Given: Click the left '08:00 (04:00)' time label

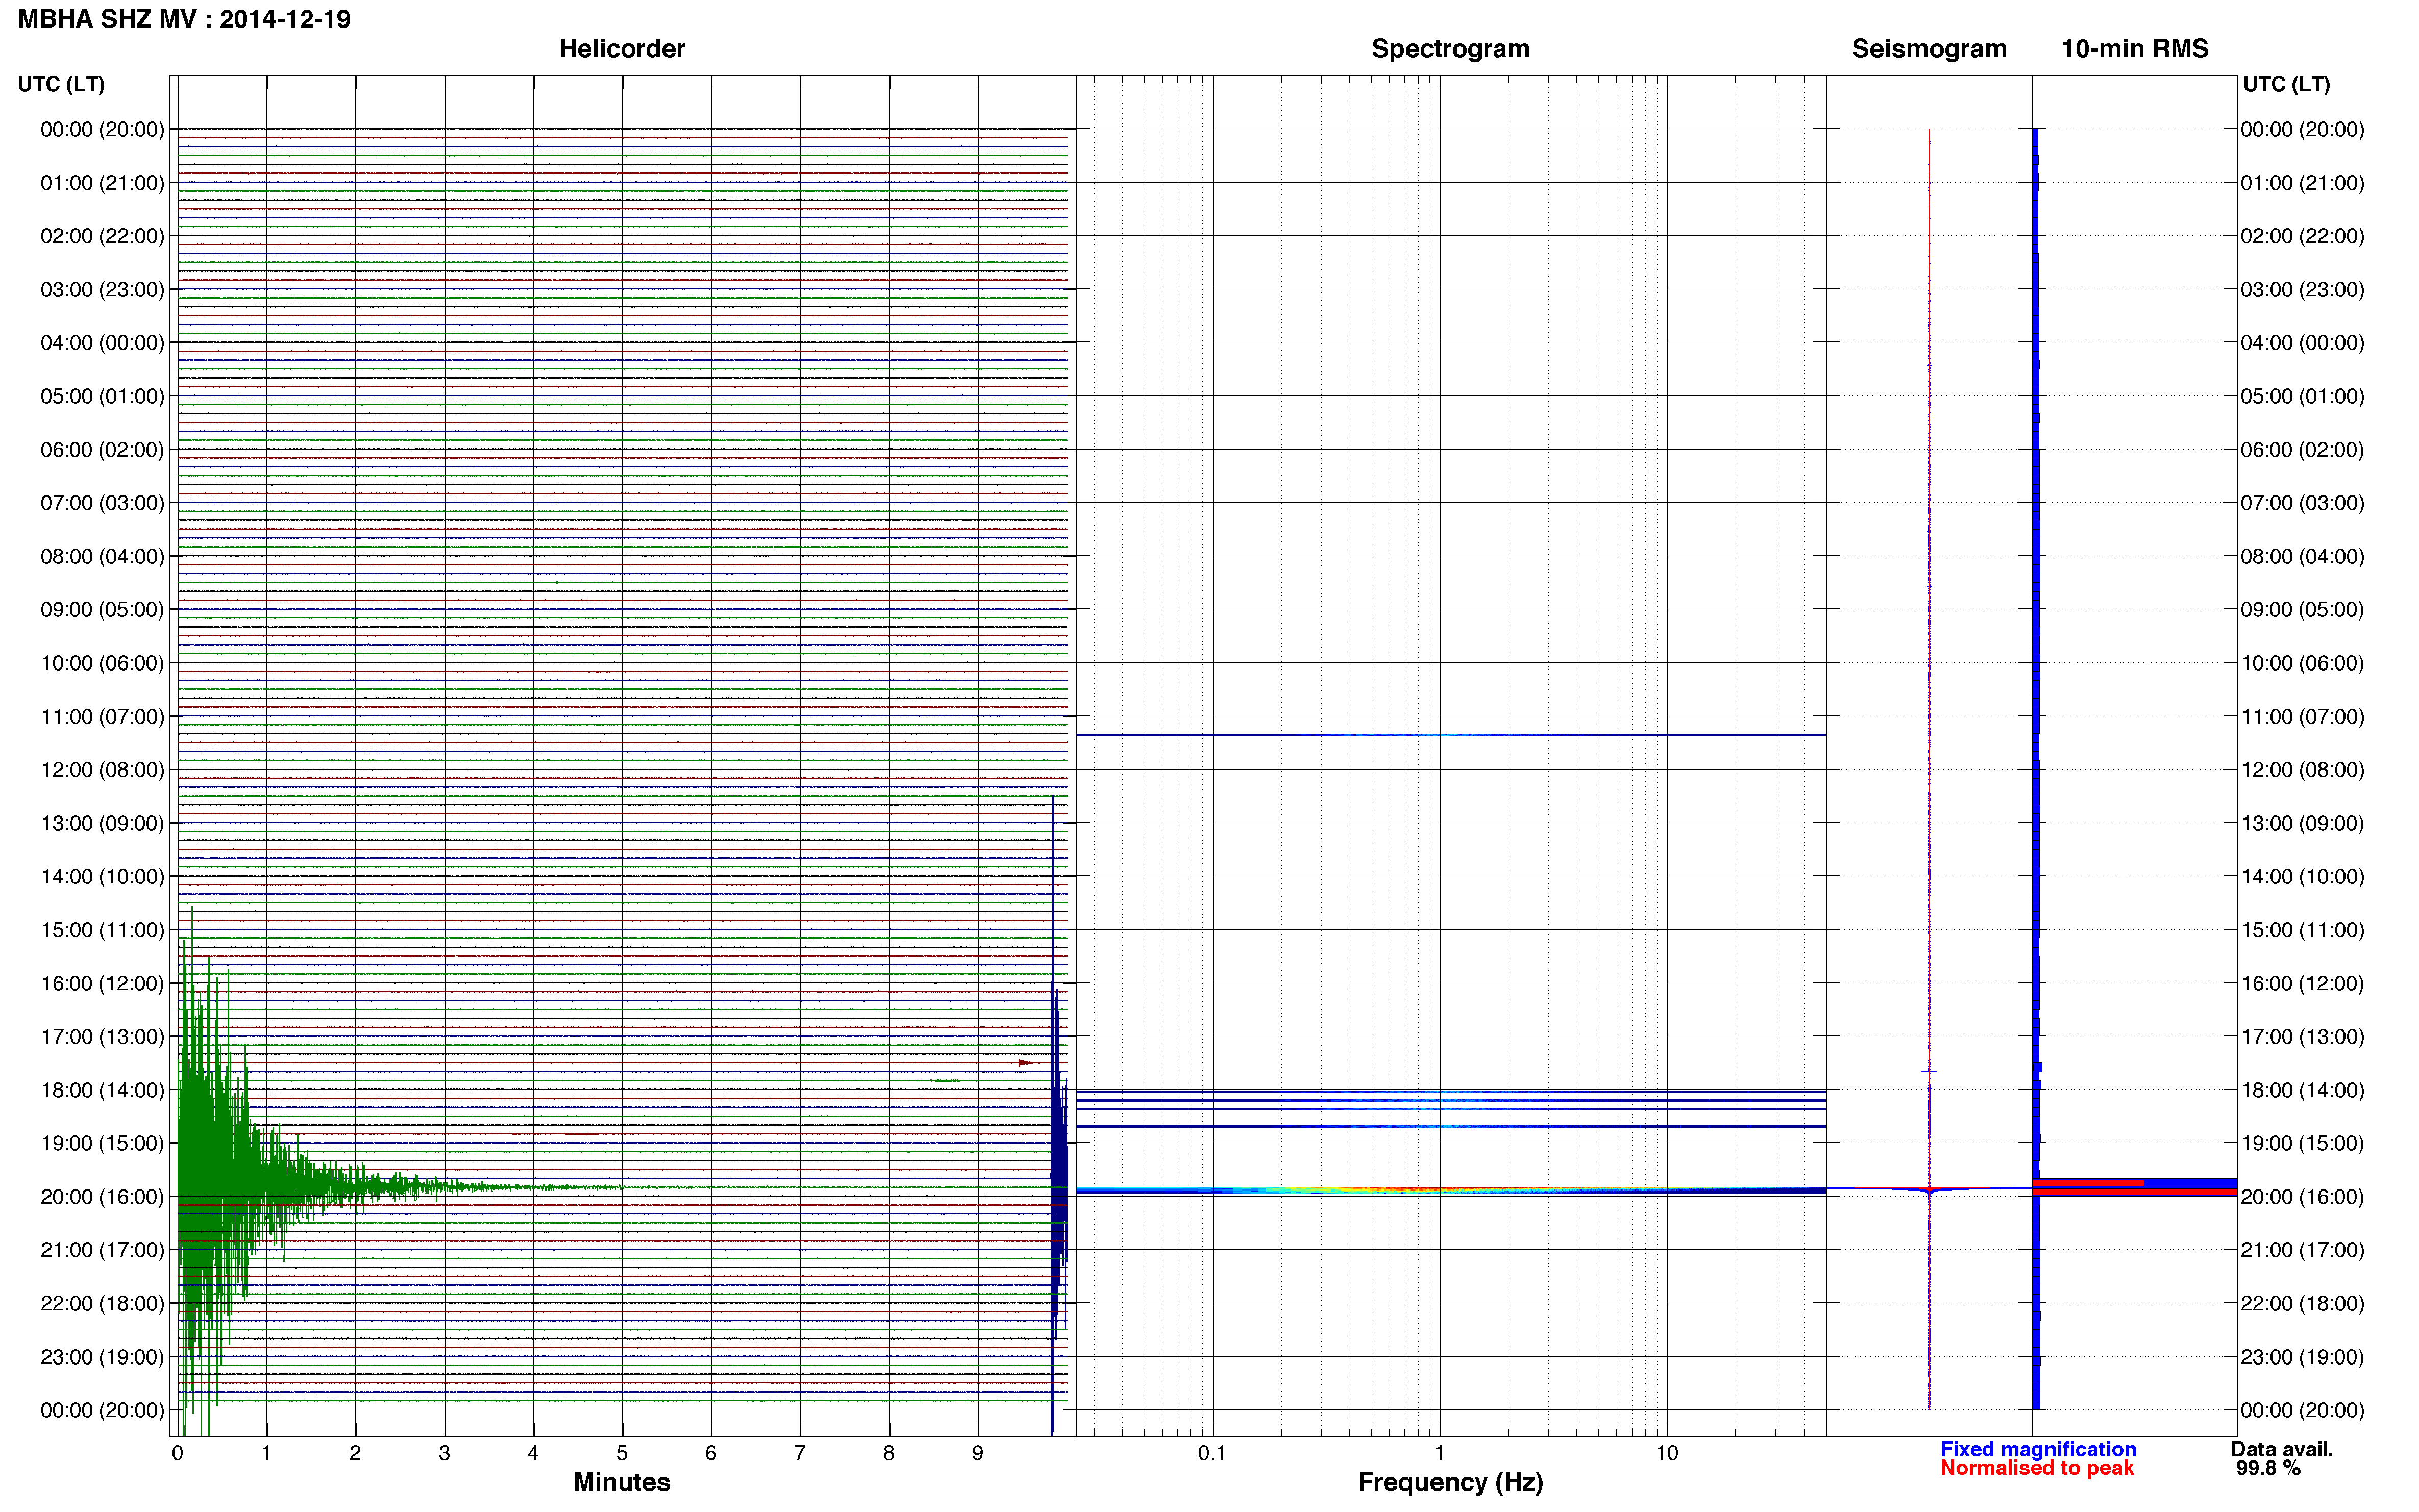Looking at the screenshot, I should (102, 556).
